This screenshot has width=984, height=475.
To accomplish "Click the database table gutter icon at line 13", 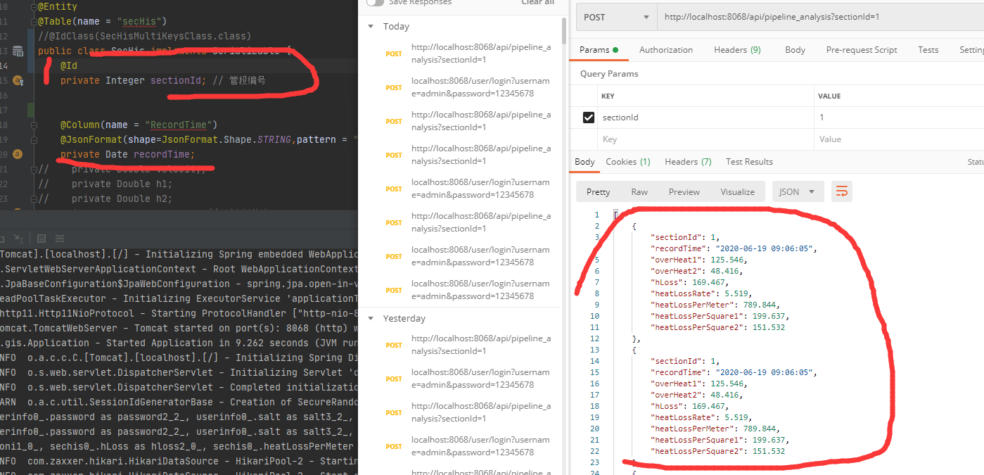I will tap(18, 51).
